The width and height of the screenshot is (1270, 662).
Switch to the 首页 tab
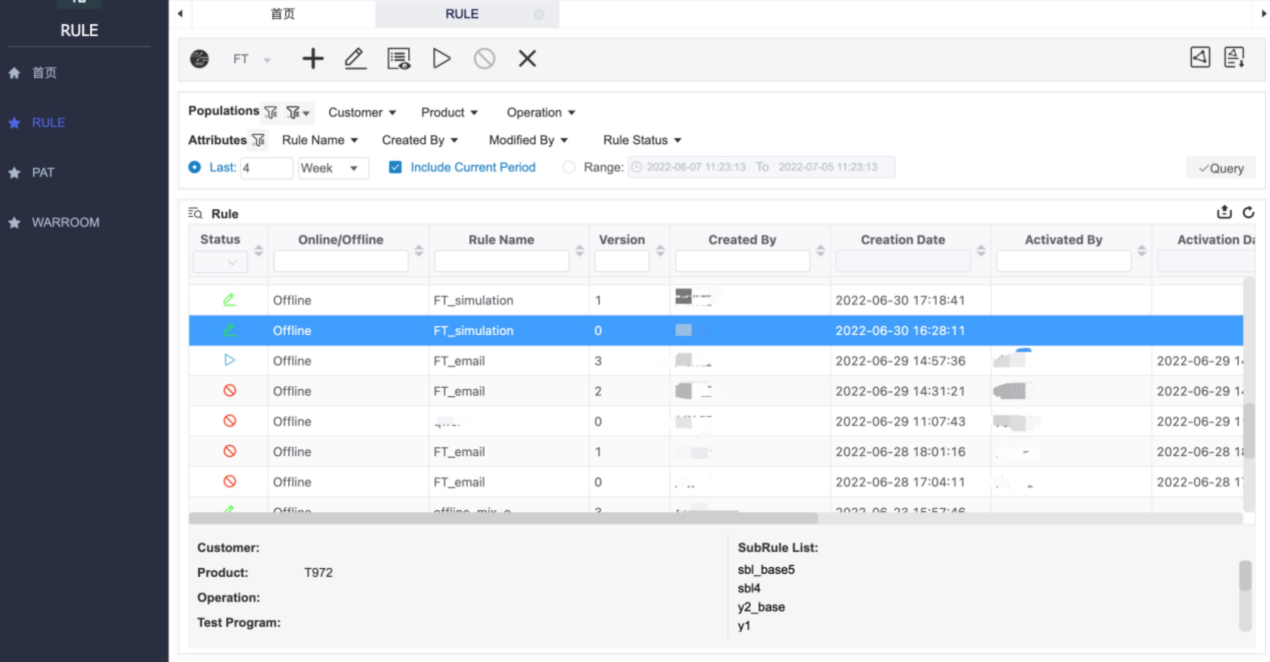(x=283, y=14)
